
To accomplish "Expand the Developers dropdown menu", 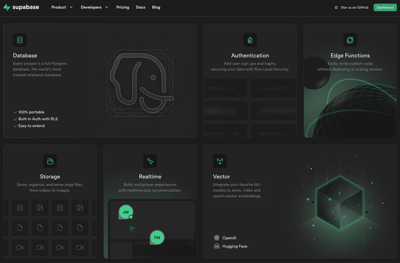I will pos(94,7).
